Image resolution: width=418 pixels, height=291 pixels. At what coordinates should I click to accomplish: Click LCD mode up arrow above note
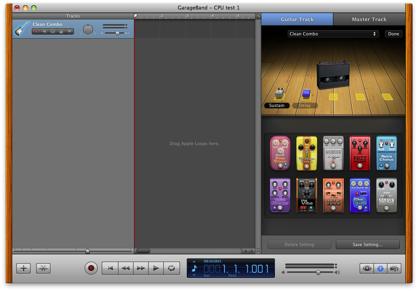194,262
